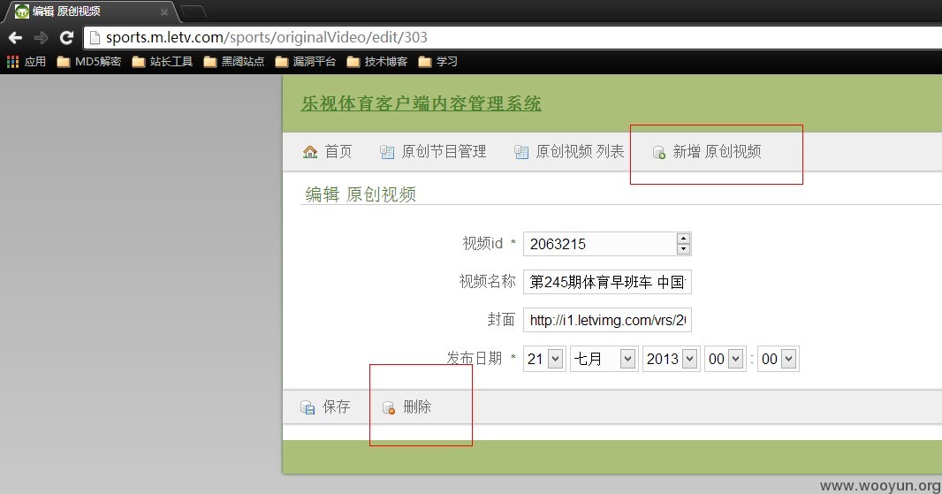This screenshot has width=942, height=494.
Task: Open the MD5解密 bookmark folder
Action: (x=89, y=61)
